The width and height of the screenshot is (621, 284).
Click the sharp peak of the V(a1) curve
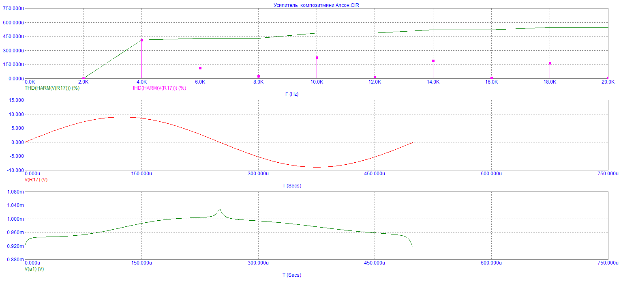220,209
